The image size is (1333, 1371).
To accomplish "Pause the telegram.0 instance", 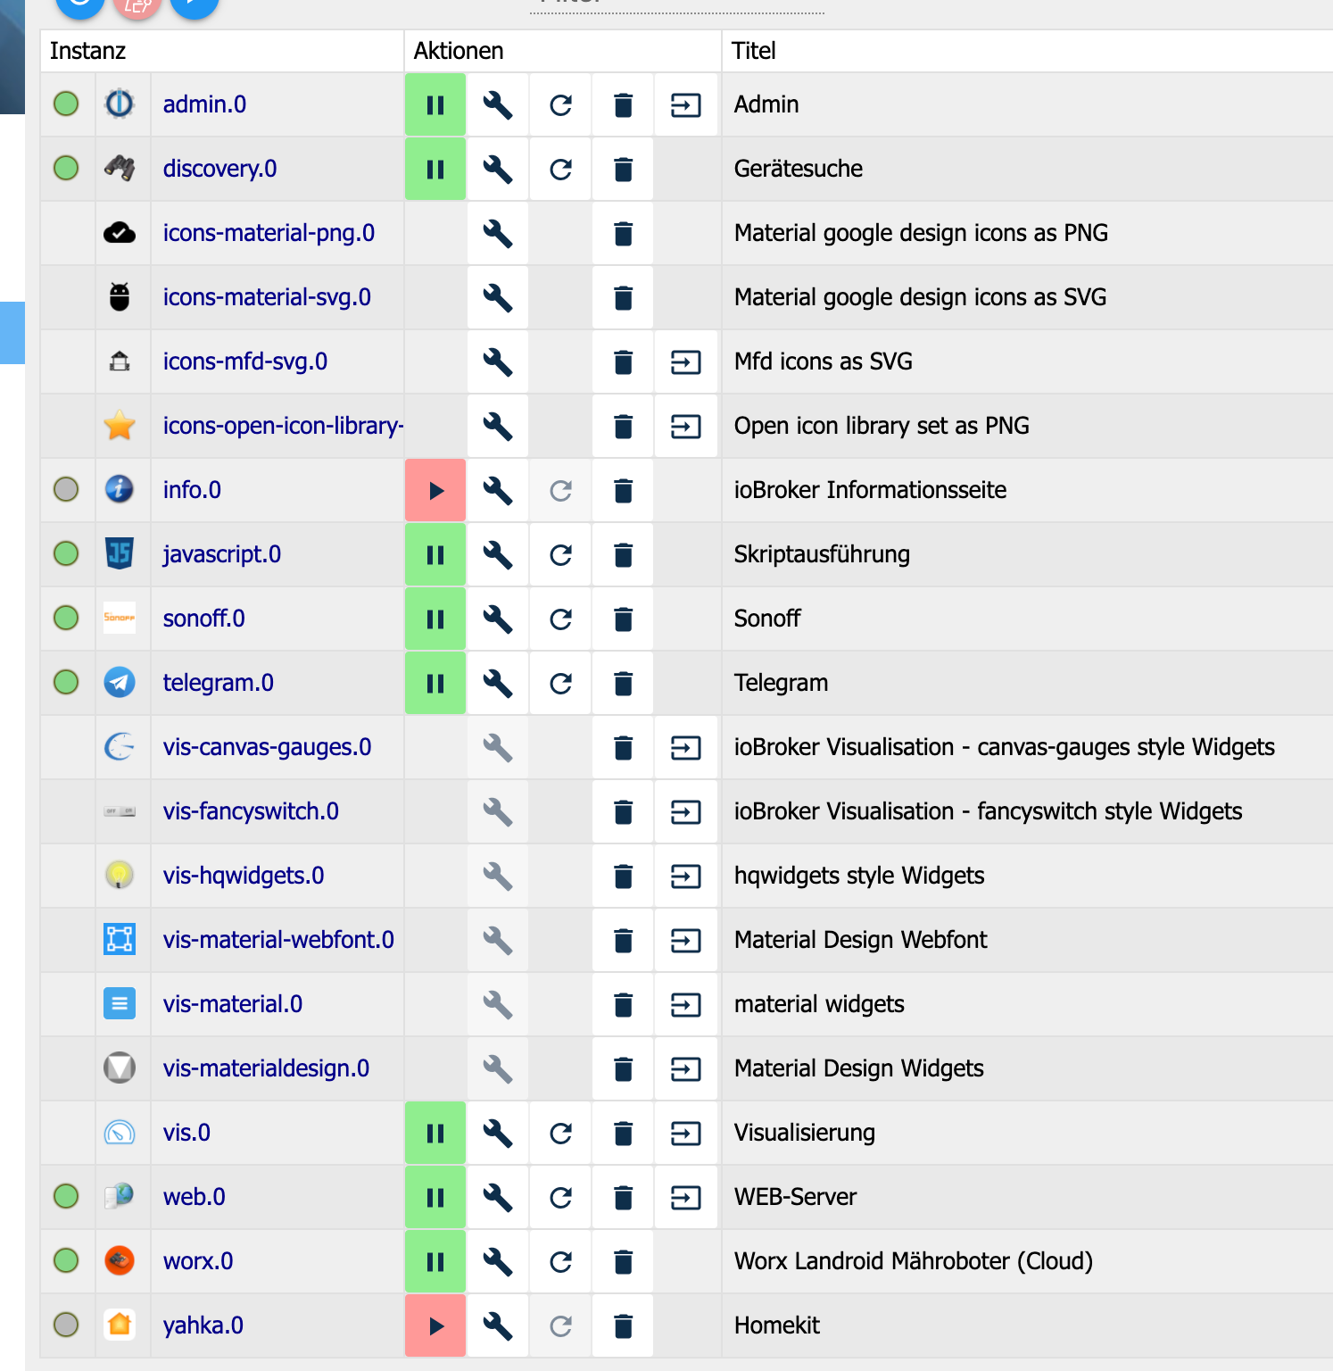I will (x=435, y=684).
